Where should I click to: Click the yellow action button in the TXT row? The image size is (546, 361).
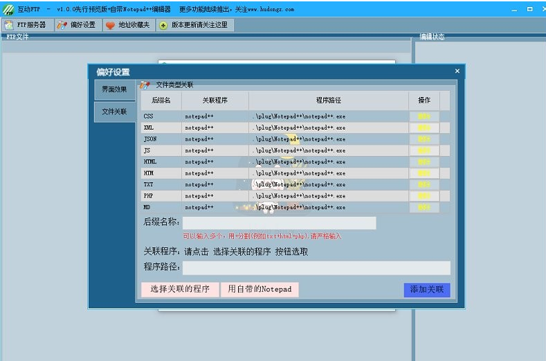[424, 184]
